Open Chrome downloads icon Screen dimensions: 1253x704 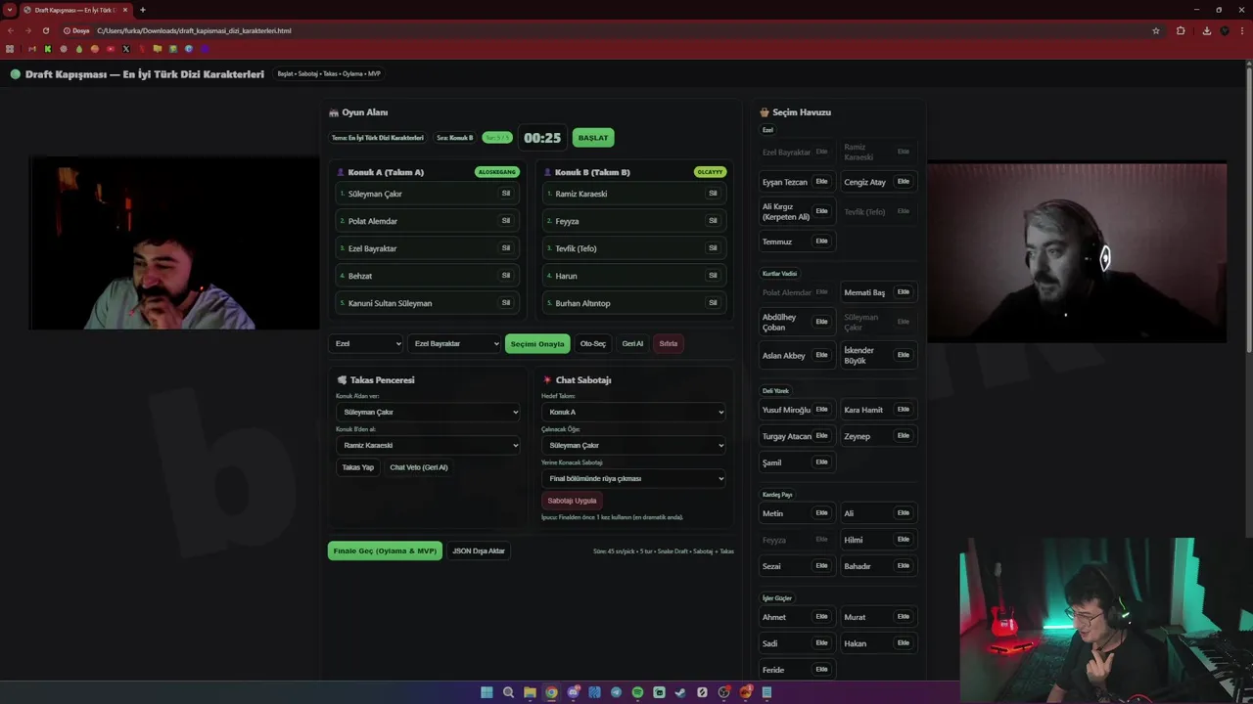(1206, 30)
